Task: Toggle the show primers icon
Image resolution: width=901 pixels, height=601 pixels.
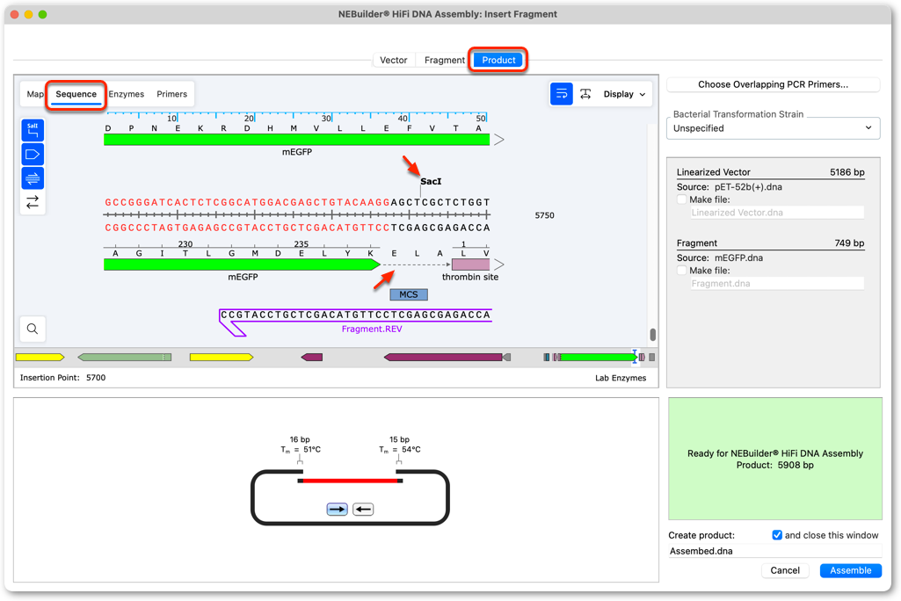Action: click(x=33, y=178)
